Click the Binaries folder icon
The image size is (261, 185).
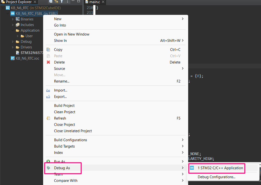18,19
